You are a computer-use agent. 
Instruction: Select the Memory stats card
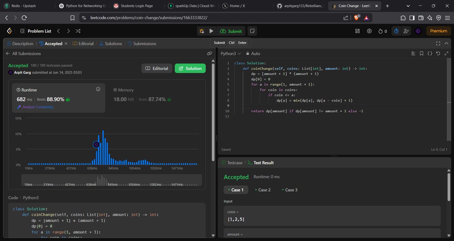(x=156, y=98)
